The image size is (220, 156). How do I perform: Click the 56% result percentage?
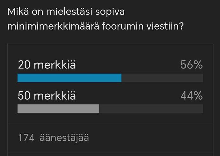[192, 65]
